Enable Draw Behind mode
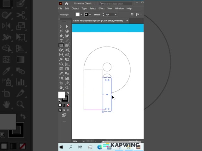Viewport: 202px width, 151px height. click(x=64, y=110)
